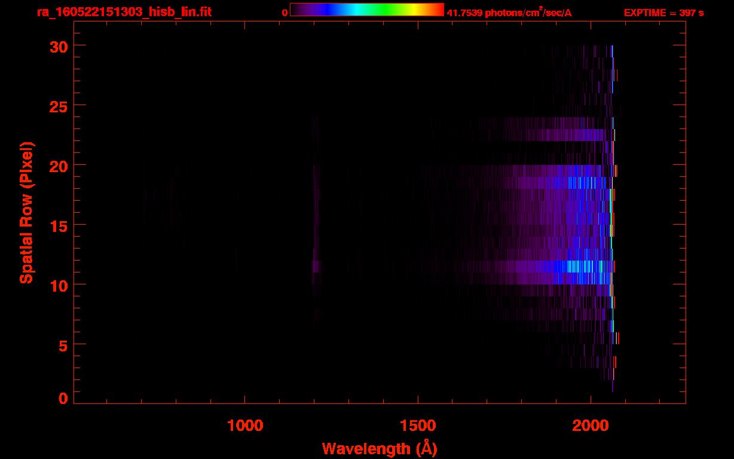Click the y-axis tick label 5
Viewport: 734px width, 459px height.
click(63, 345)
